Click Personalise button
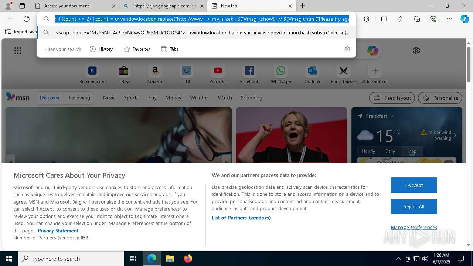Image resolution: width=473 pixels, height=266 pixels. point(440,98)
